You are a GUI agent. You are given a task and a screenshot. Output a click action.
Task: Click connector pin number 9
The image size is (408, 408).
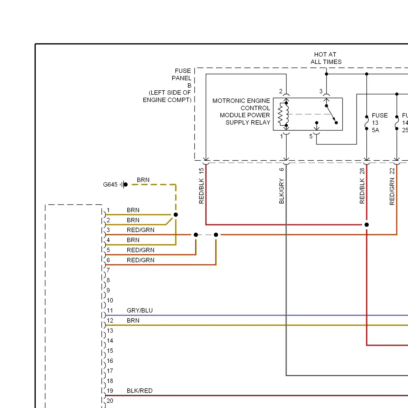[108, 290]
